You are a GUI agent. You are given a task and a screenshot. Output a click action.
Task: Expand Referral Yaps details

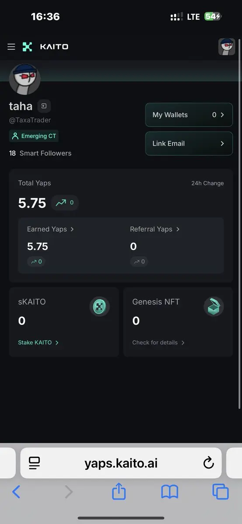[x=155, y=229]
